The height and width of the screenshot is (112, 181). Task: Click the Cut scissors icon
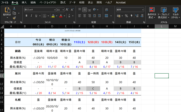(14, 8)
